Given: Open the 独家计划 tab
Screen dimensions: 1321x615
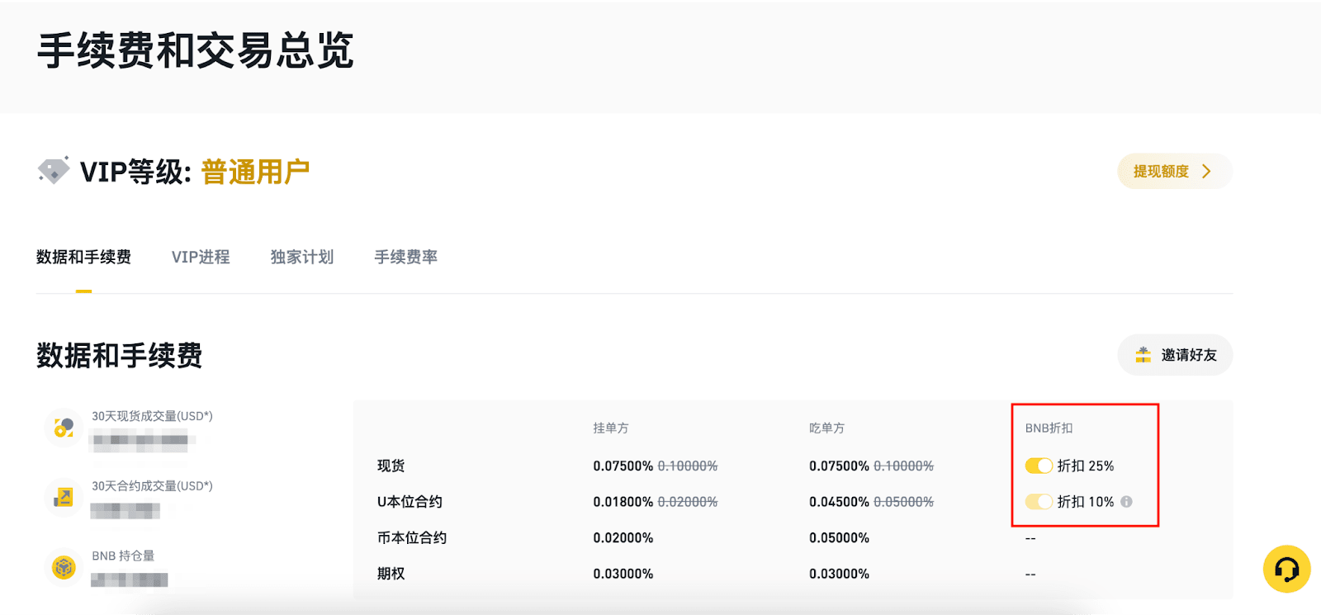Looking at the screenshot, I should [302, 257].
